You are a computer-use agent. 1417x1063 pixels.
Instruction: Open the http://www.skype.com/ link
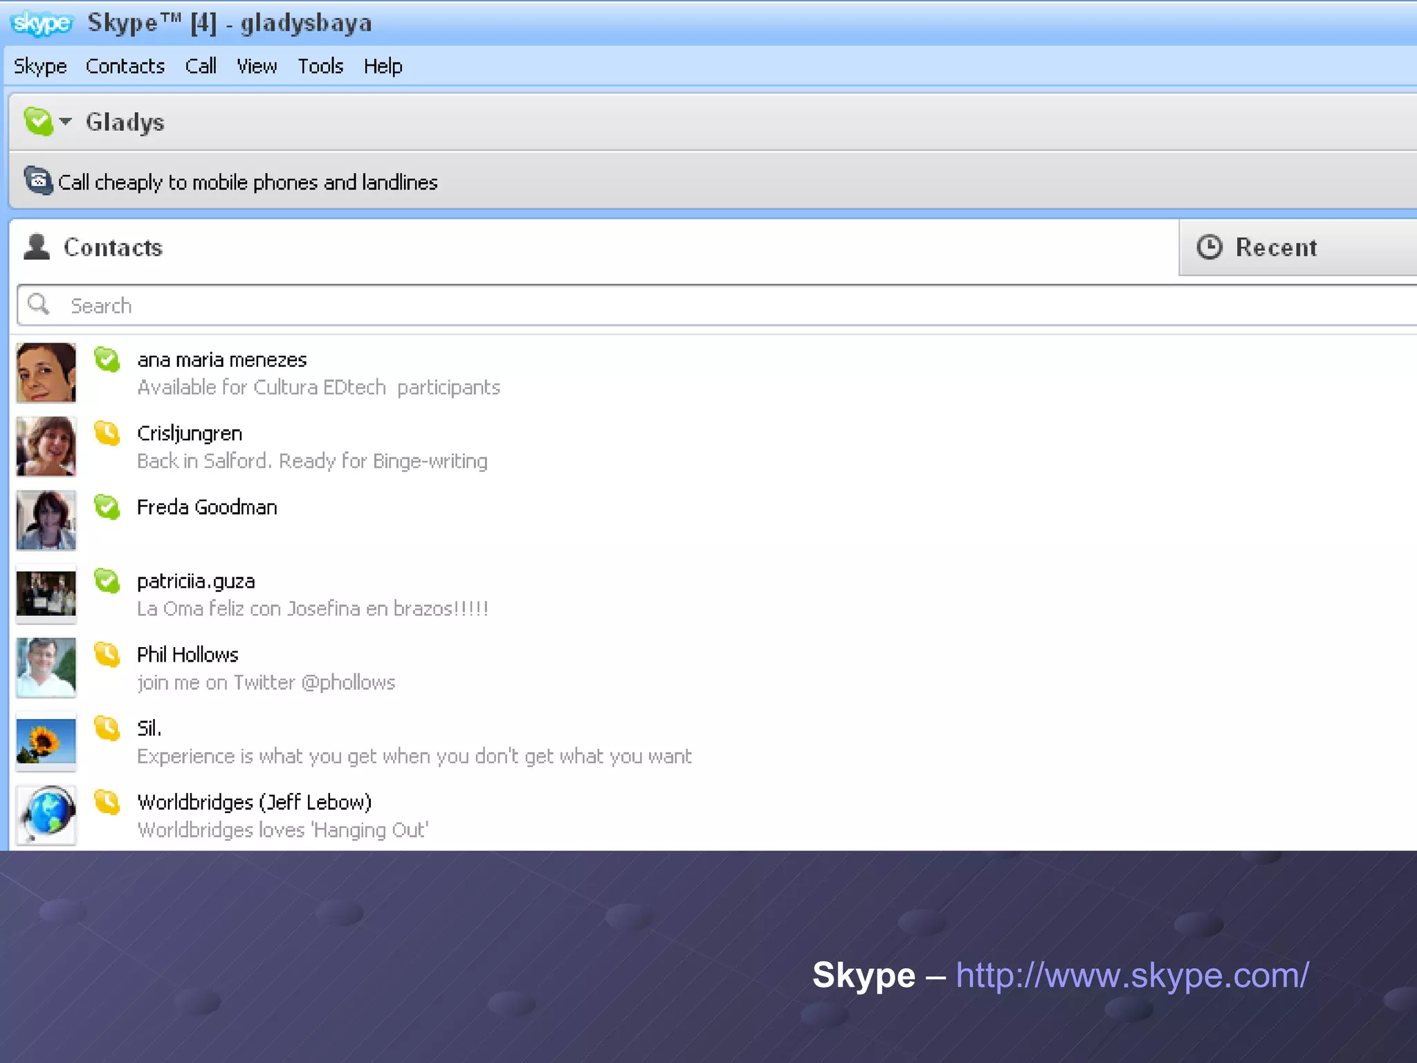(1133, 976)
